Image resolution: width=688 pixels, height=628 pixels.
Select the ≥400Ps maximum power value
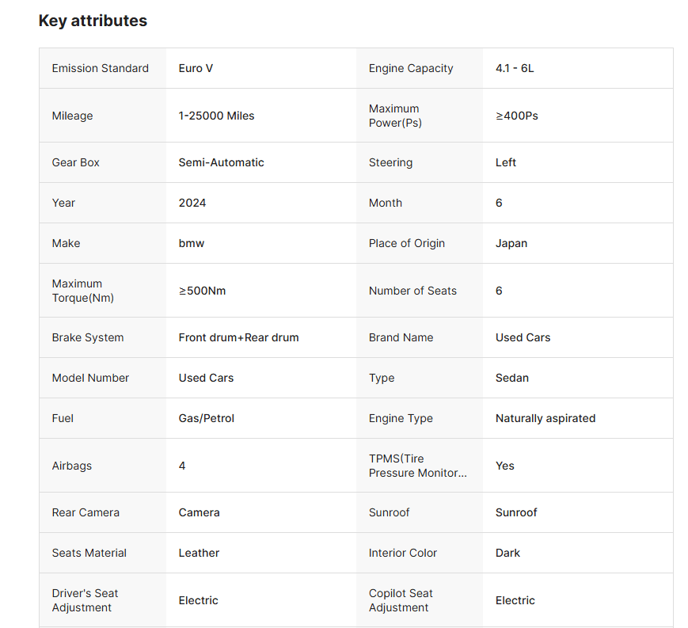[516, 116]
